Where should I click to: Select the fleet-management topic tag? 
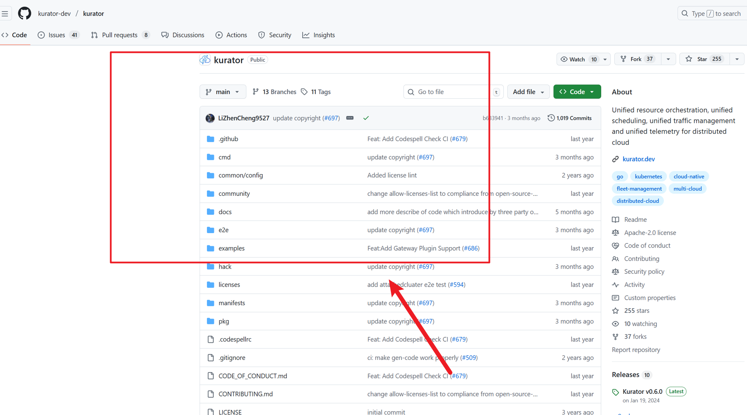[639, 189]
